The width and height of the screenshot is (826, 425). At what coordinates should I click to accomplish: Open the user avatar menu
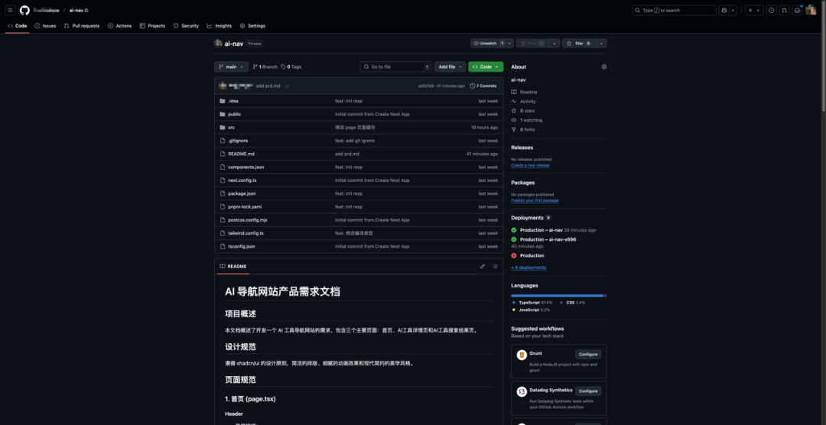coord(811,10)
